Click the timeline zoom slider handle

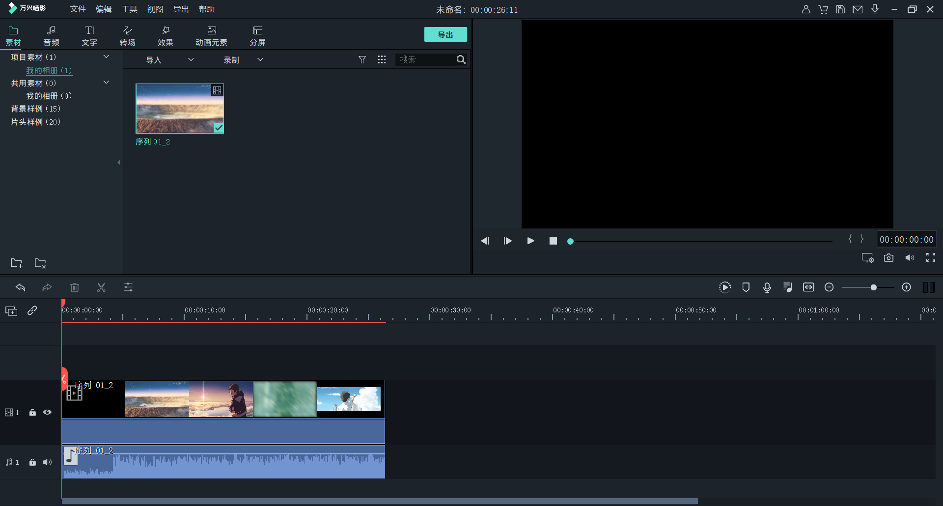click(x=873, y=287)
